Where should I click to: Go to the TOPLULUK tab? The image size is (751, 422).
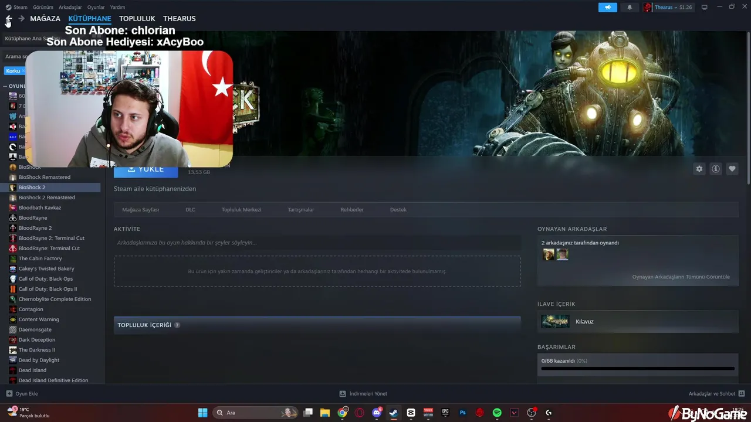coord(137,19)
